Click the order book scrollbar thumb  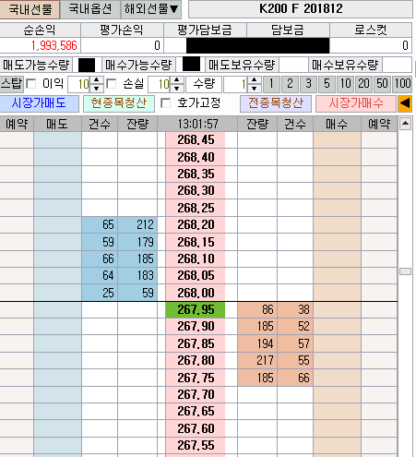(405, 271)
